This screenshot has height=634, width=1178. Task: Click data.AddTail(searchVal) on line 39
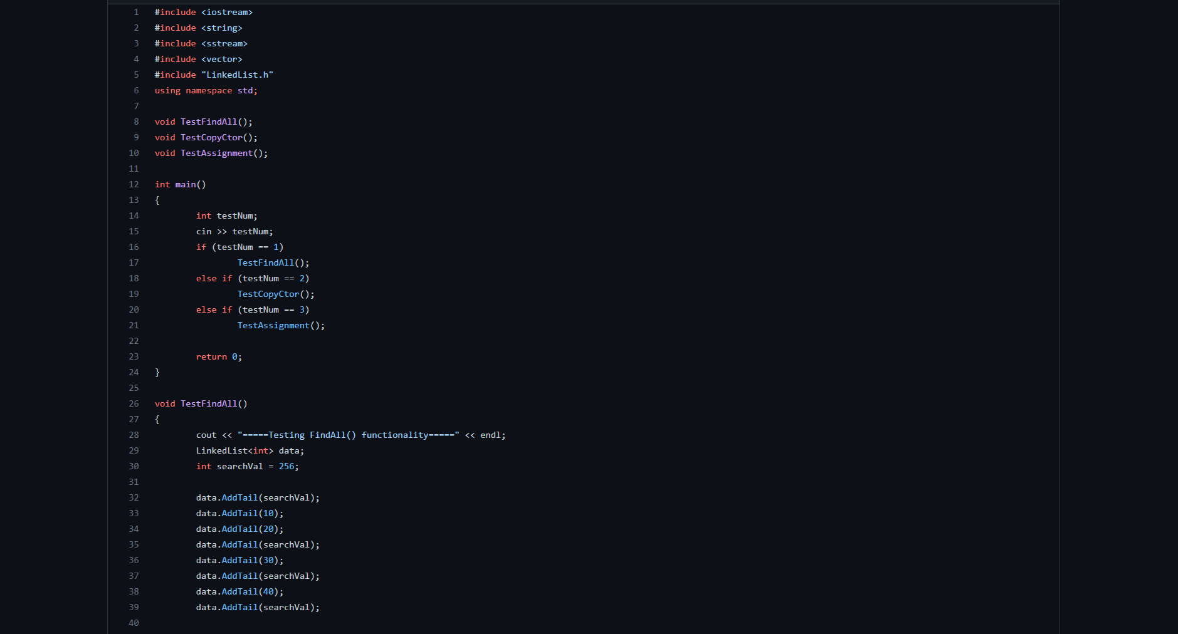pyautogui.click(x=258, y=607)
